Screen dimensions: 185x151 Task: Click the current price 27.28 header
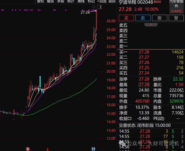click(125, 9)
